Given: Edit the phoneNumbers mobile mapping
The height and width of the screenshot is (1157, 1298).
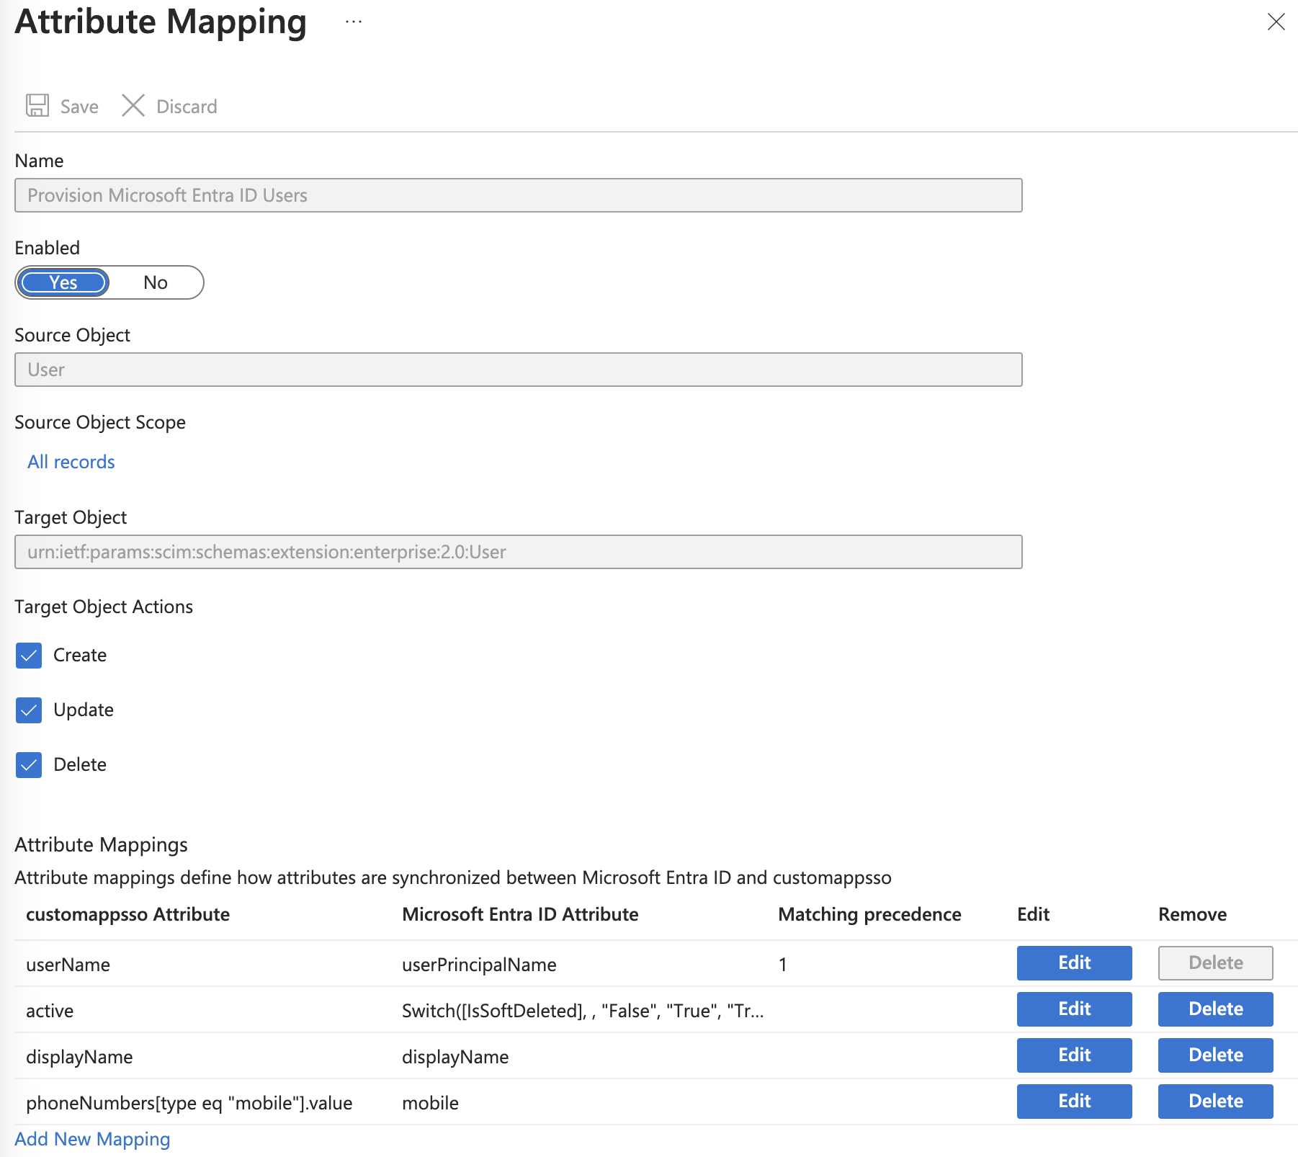Looking at the screenshot, I should pos(1074,1102).
